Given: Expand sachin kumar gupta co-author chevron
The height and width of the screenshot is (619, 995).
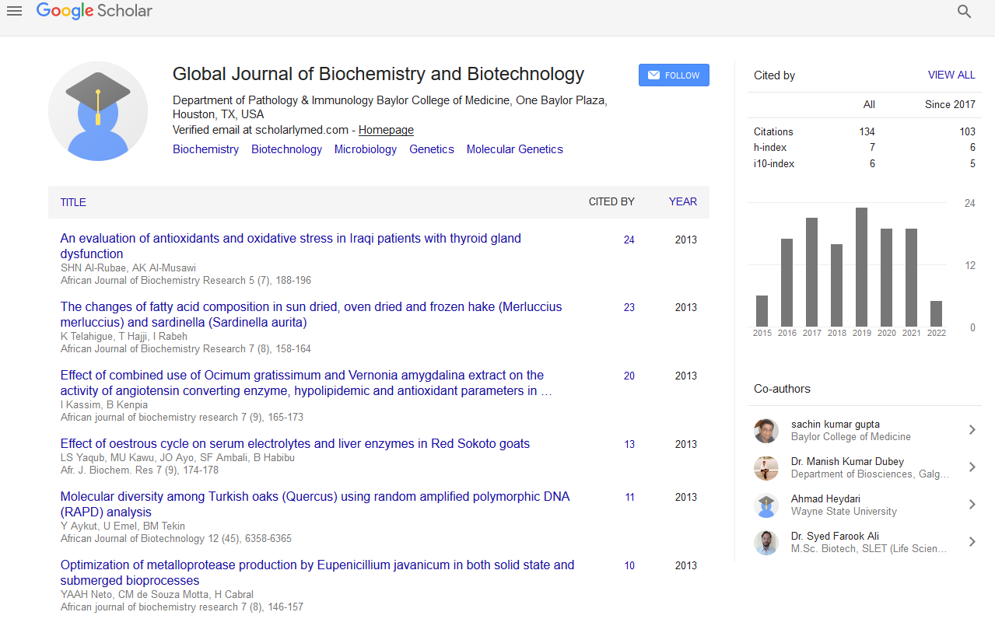Looking at the screenshot, I should pyautogui.click(x=972, y=430).
